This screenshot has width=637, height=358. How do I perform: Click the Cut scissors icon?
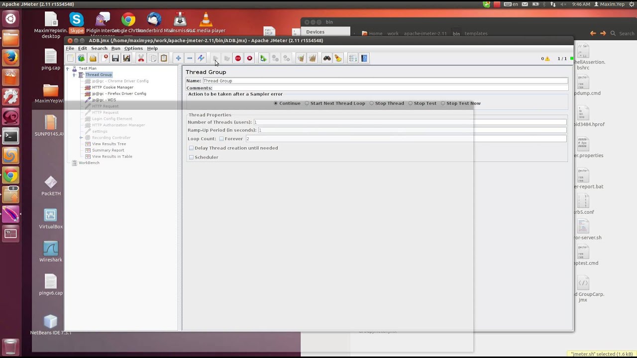pyautogui.click(x=141, y=58)
